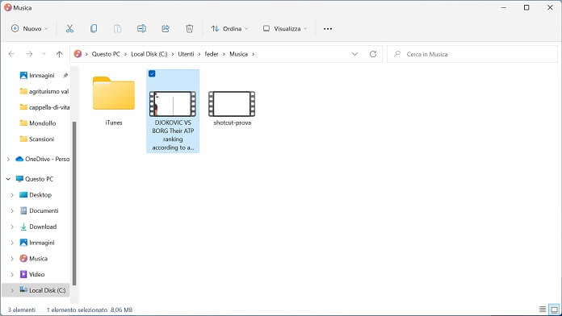
Task: Expand the Video tree node
Action: [12, 275]
